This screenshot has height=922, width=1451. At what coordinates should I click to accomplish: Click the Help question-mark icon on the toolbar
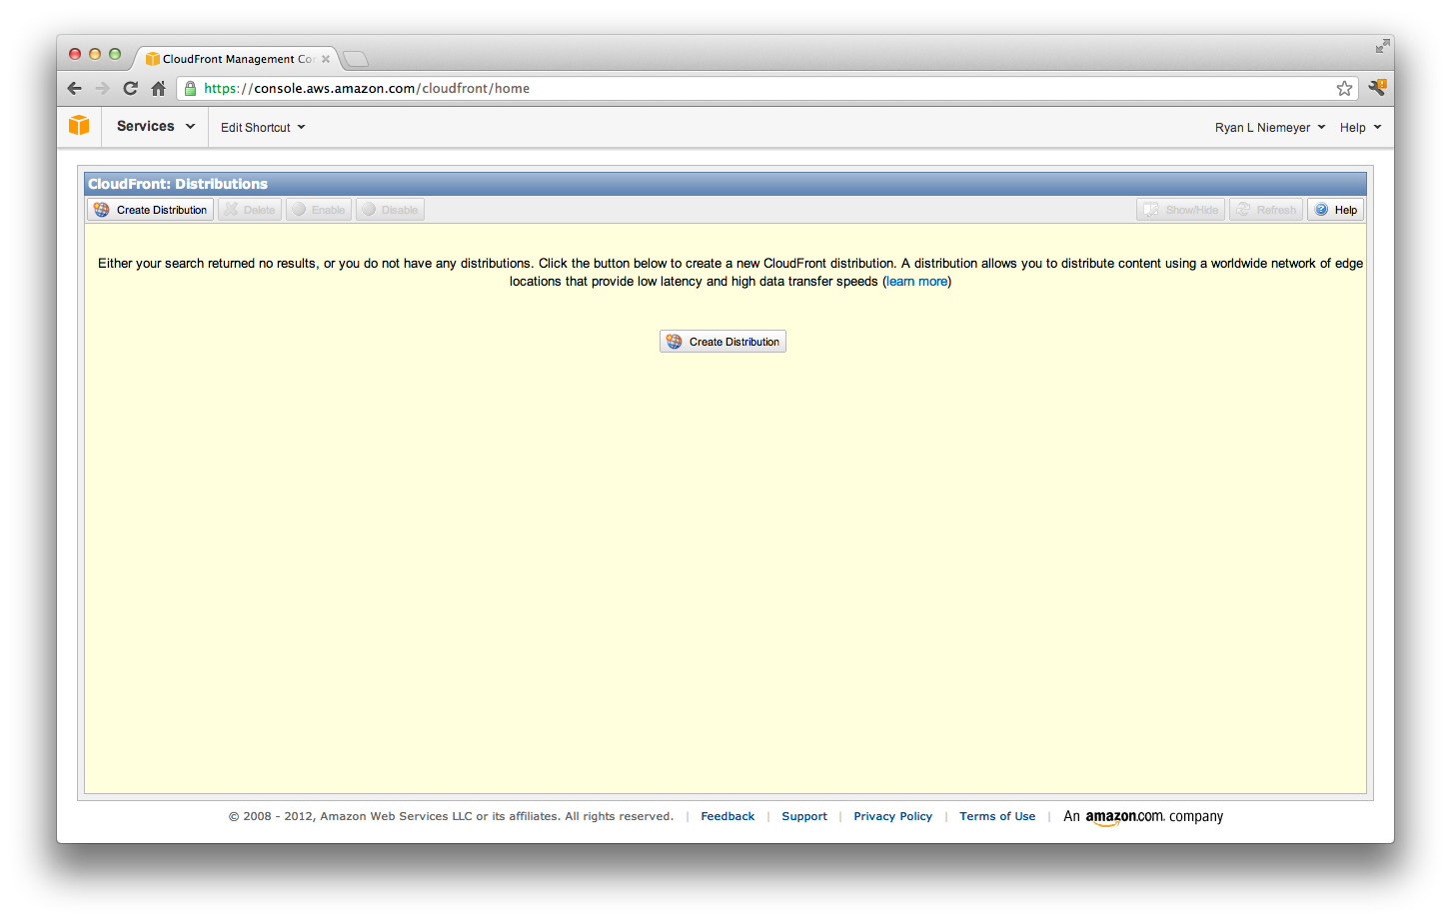(x=1321, y=209)
